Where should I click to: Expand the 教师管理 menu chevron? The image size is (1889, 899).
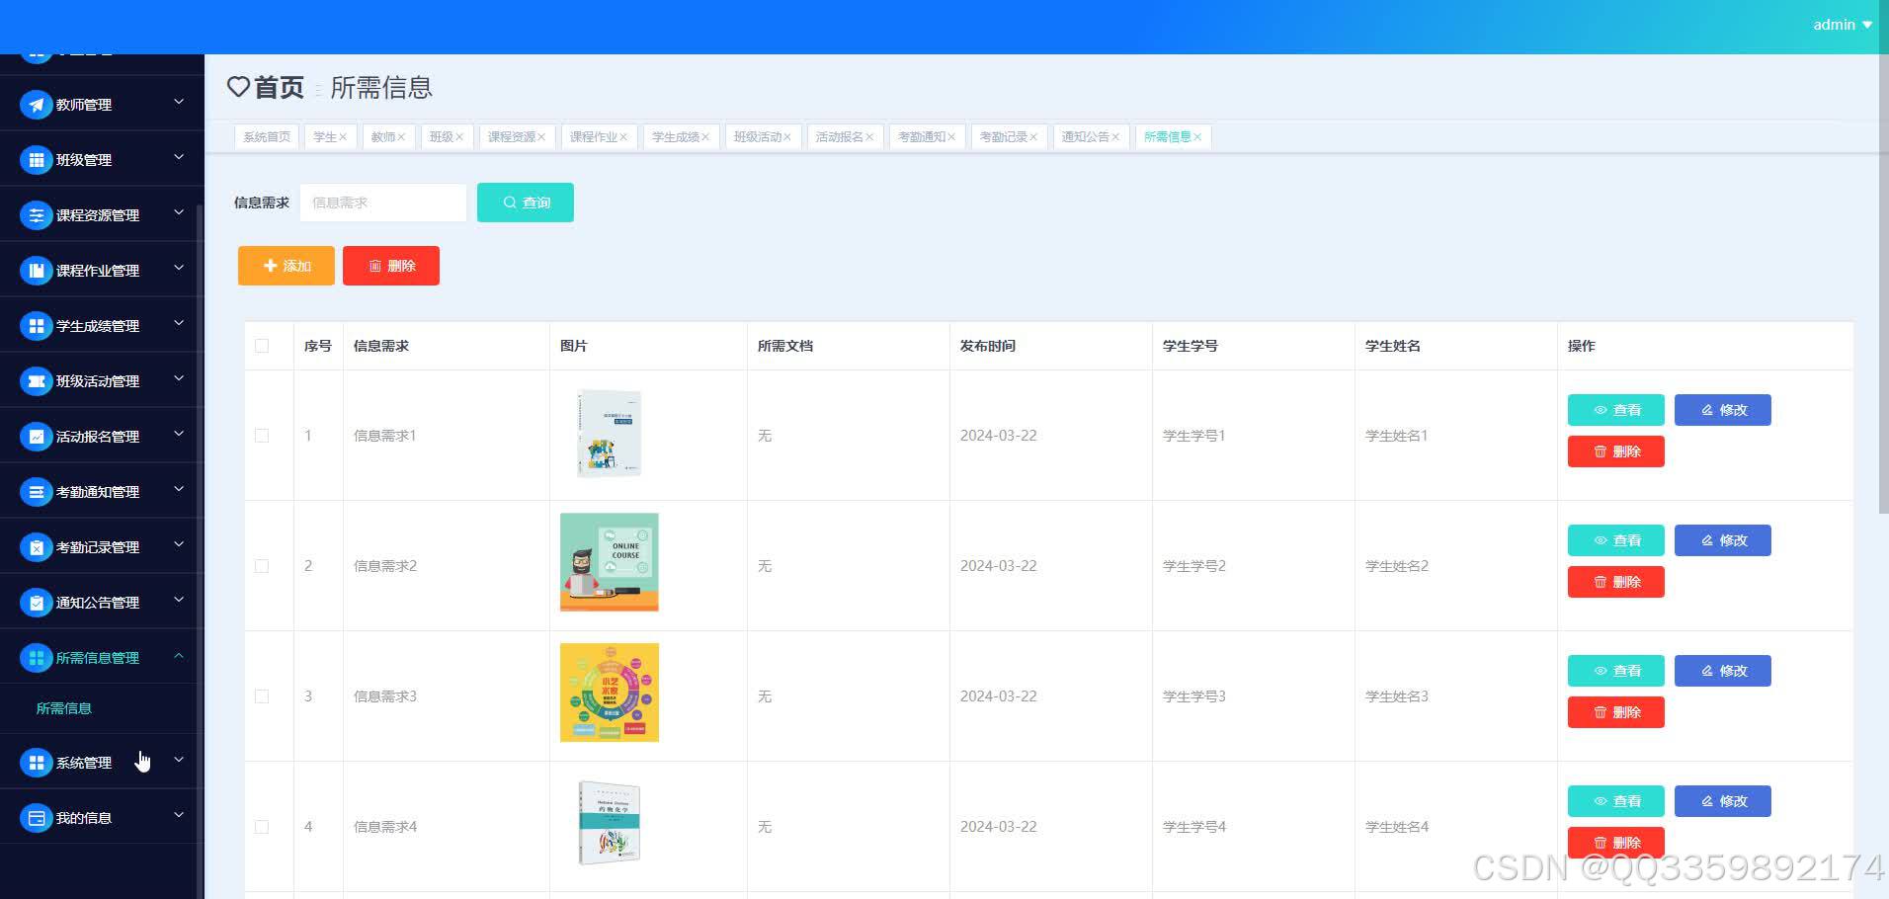point(179,102)
